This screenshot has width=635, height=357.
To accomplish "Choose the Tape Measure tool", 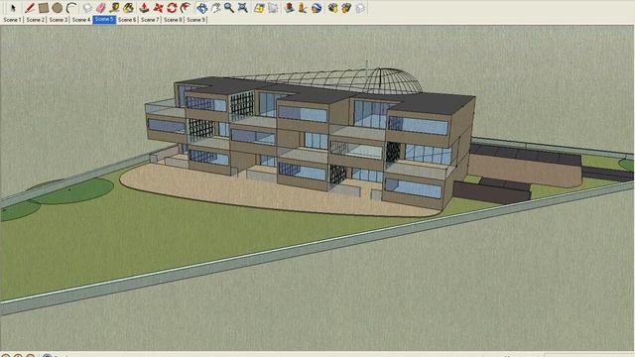I will [115, 8].
